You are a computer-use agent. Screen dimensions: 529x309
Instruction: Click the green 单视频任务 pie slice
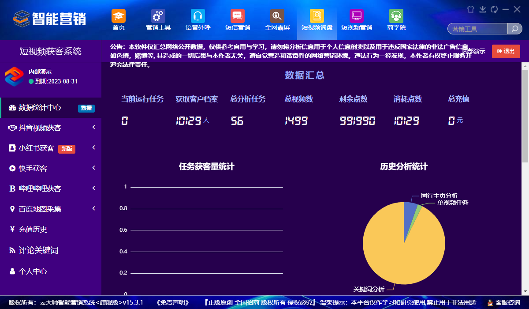click(x=419, y=208)
